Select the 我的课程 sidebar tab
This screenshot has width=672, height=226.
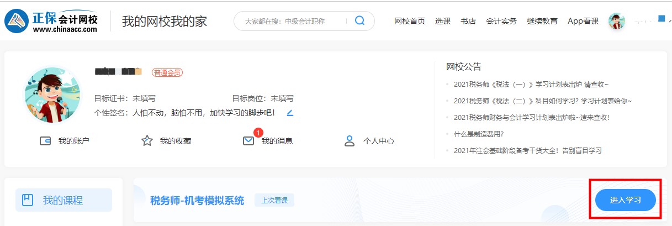click(63, 200)
